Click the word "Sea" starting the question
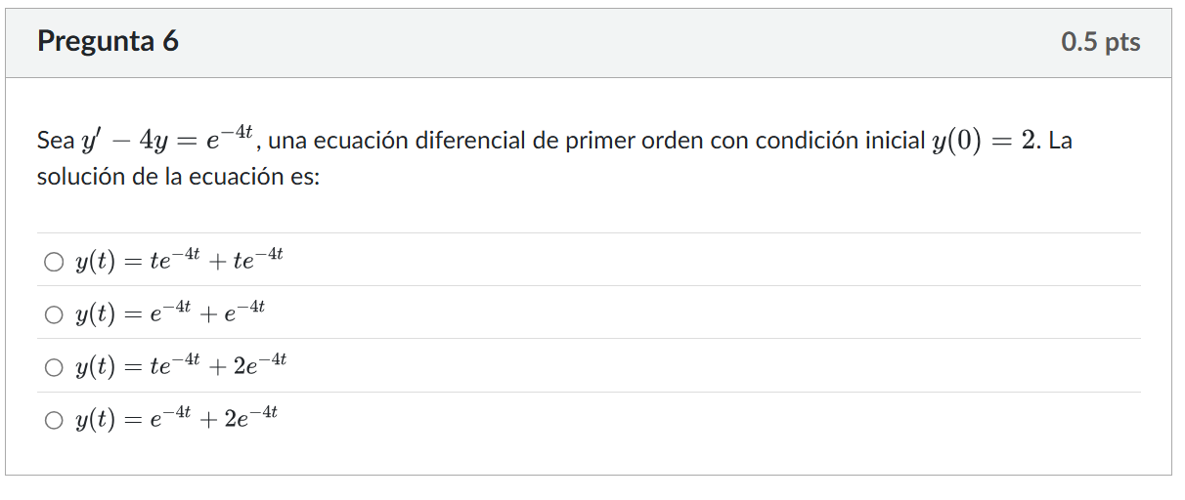The width and height of the screenshot is (1185, 500). pyautogui.click(x=55, y=141)
